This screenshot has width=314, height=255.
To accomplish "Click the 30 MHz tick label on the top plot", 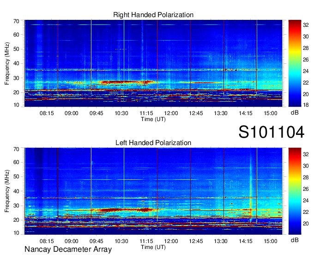I will coord(16,78).
